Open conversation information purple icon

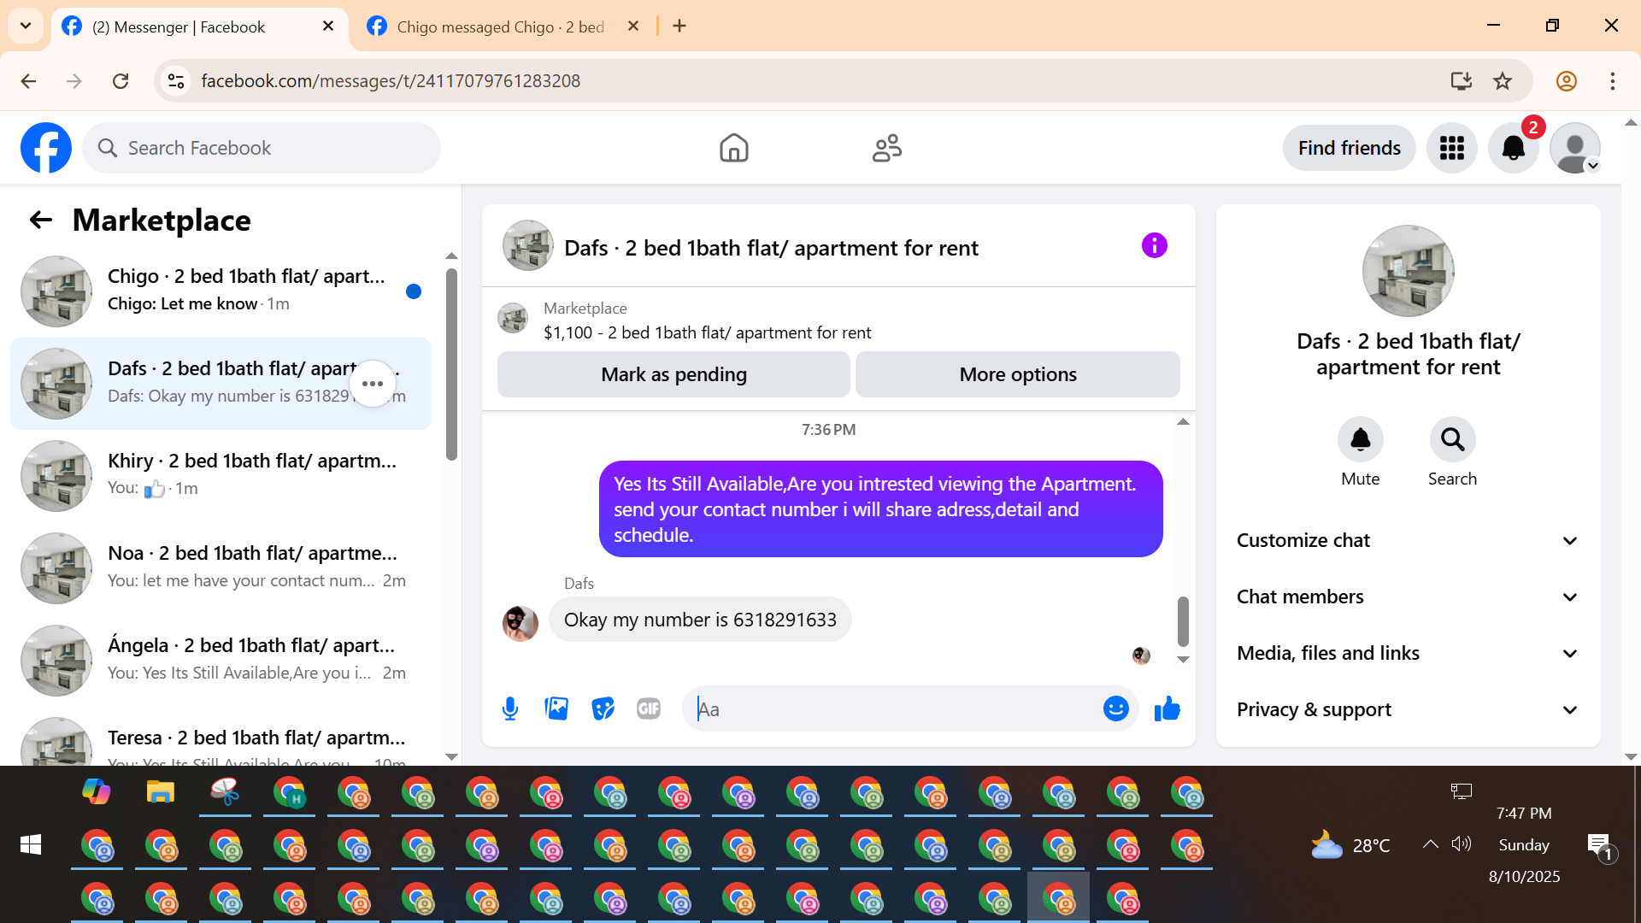pos(1154,246)
